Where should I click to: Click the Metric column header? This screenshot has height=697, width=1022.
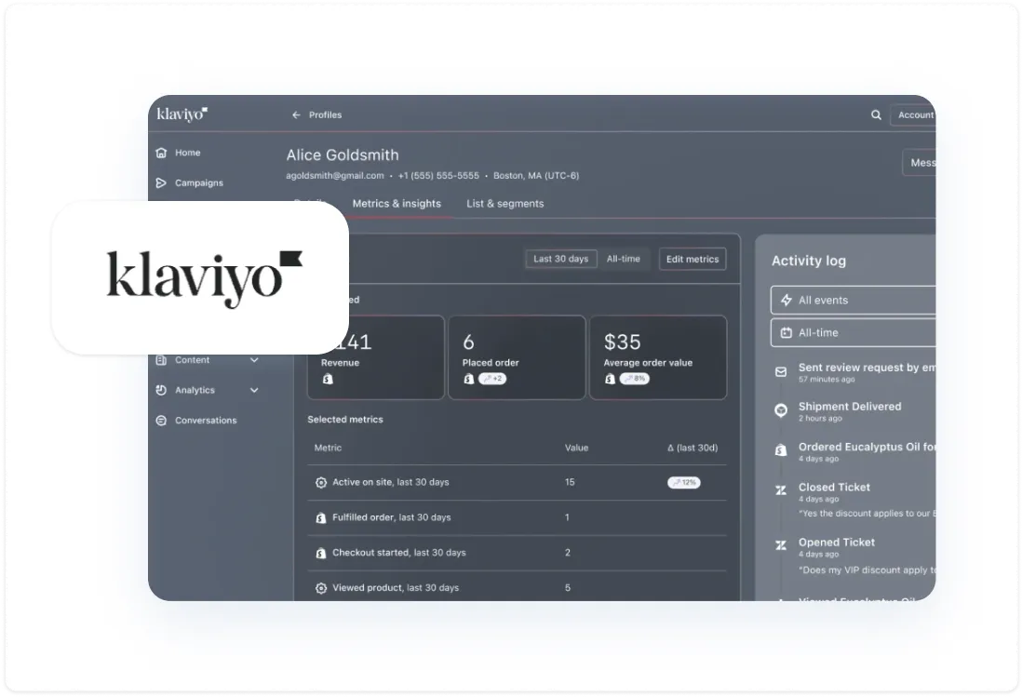[x=328, y=448]
